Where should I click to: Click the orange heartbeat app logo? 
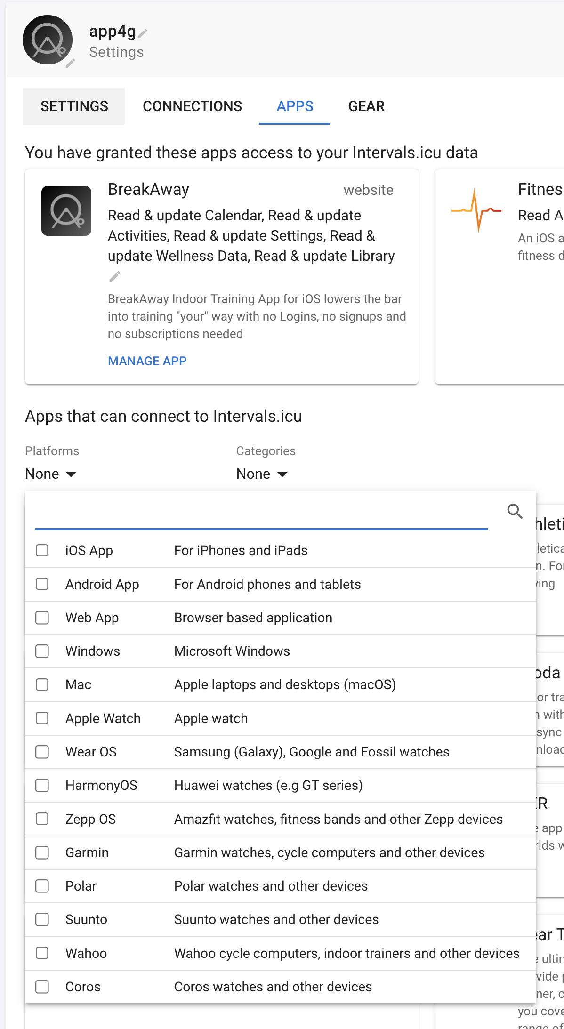click(x=476, y=210)
